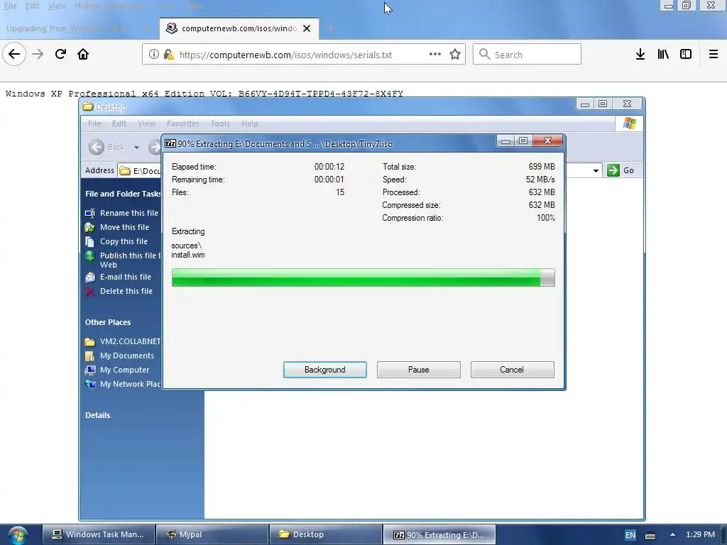The image size is (727, 545).
Task: Expand the Details section header
Action: [x=97, y=415]
